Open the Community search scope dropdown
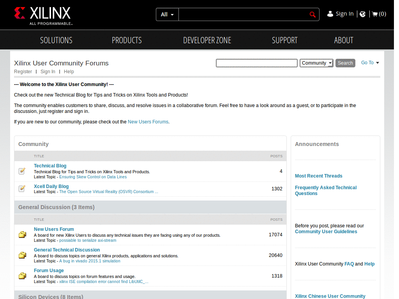 pyautogui.click(x=316, y=63)
